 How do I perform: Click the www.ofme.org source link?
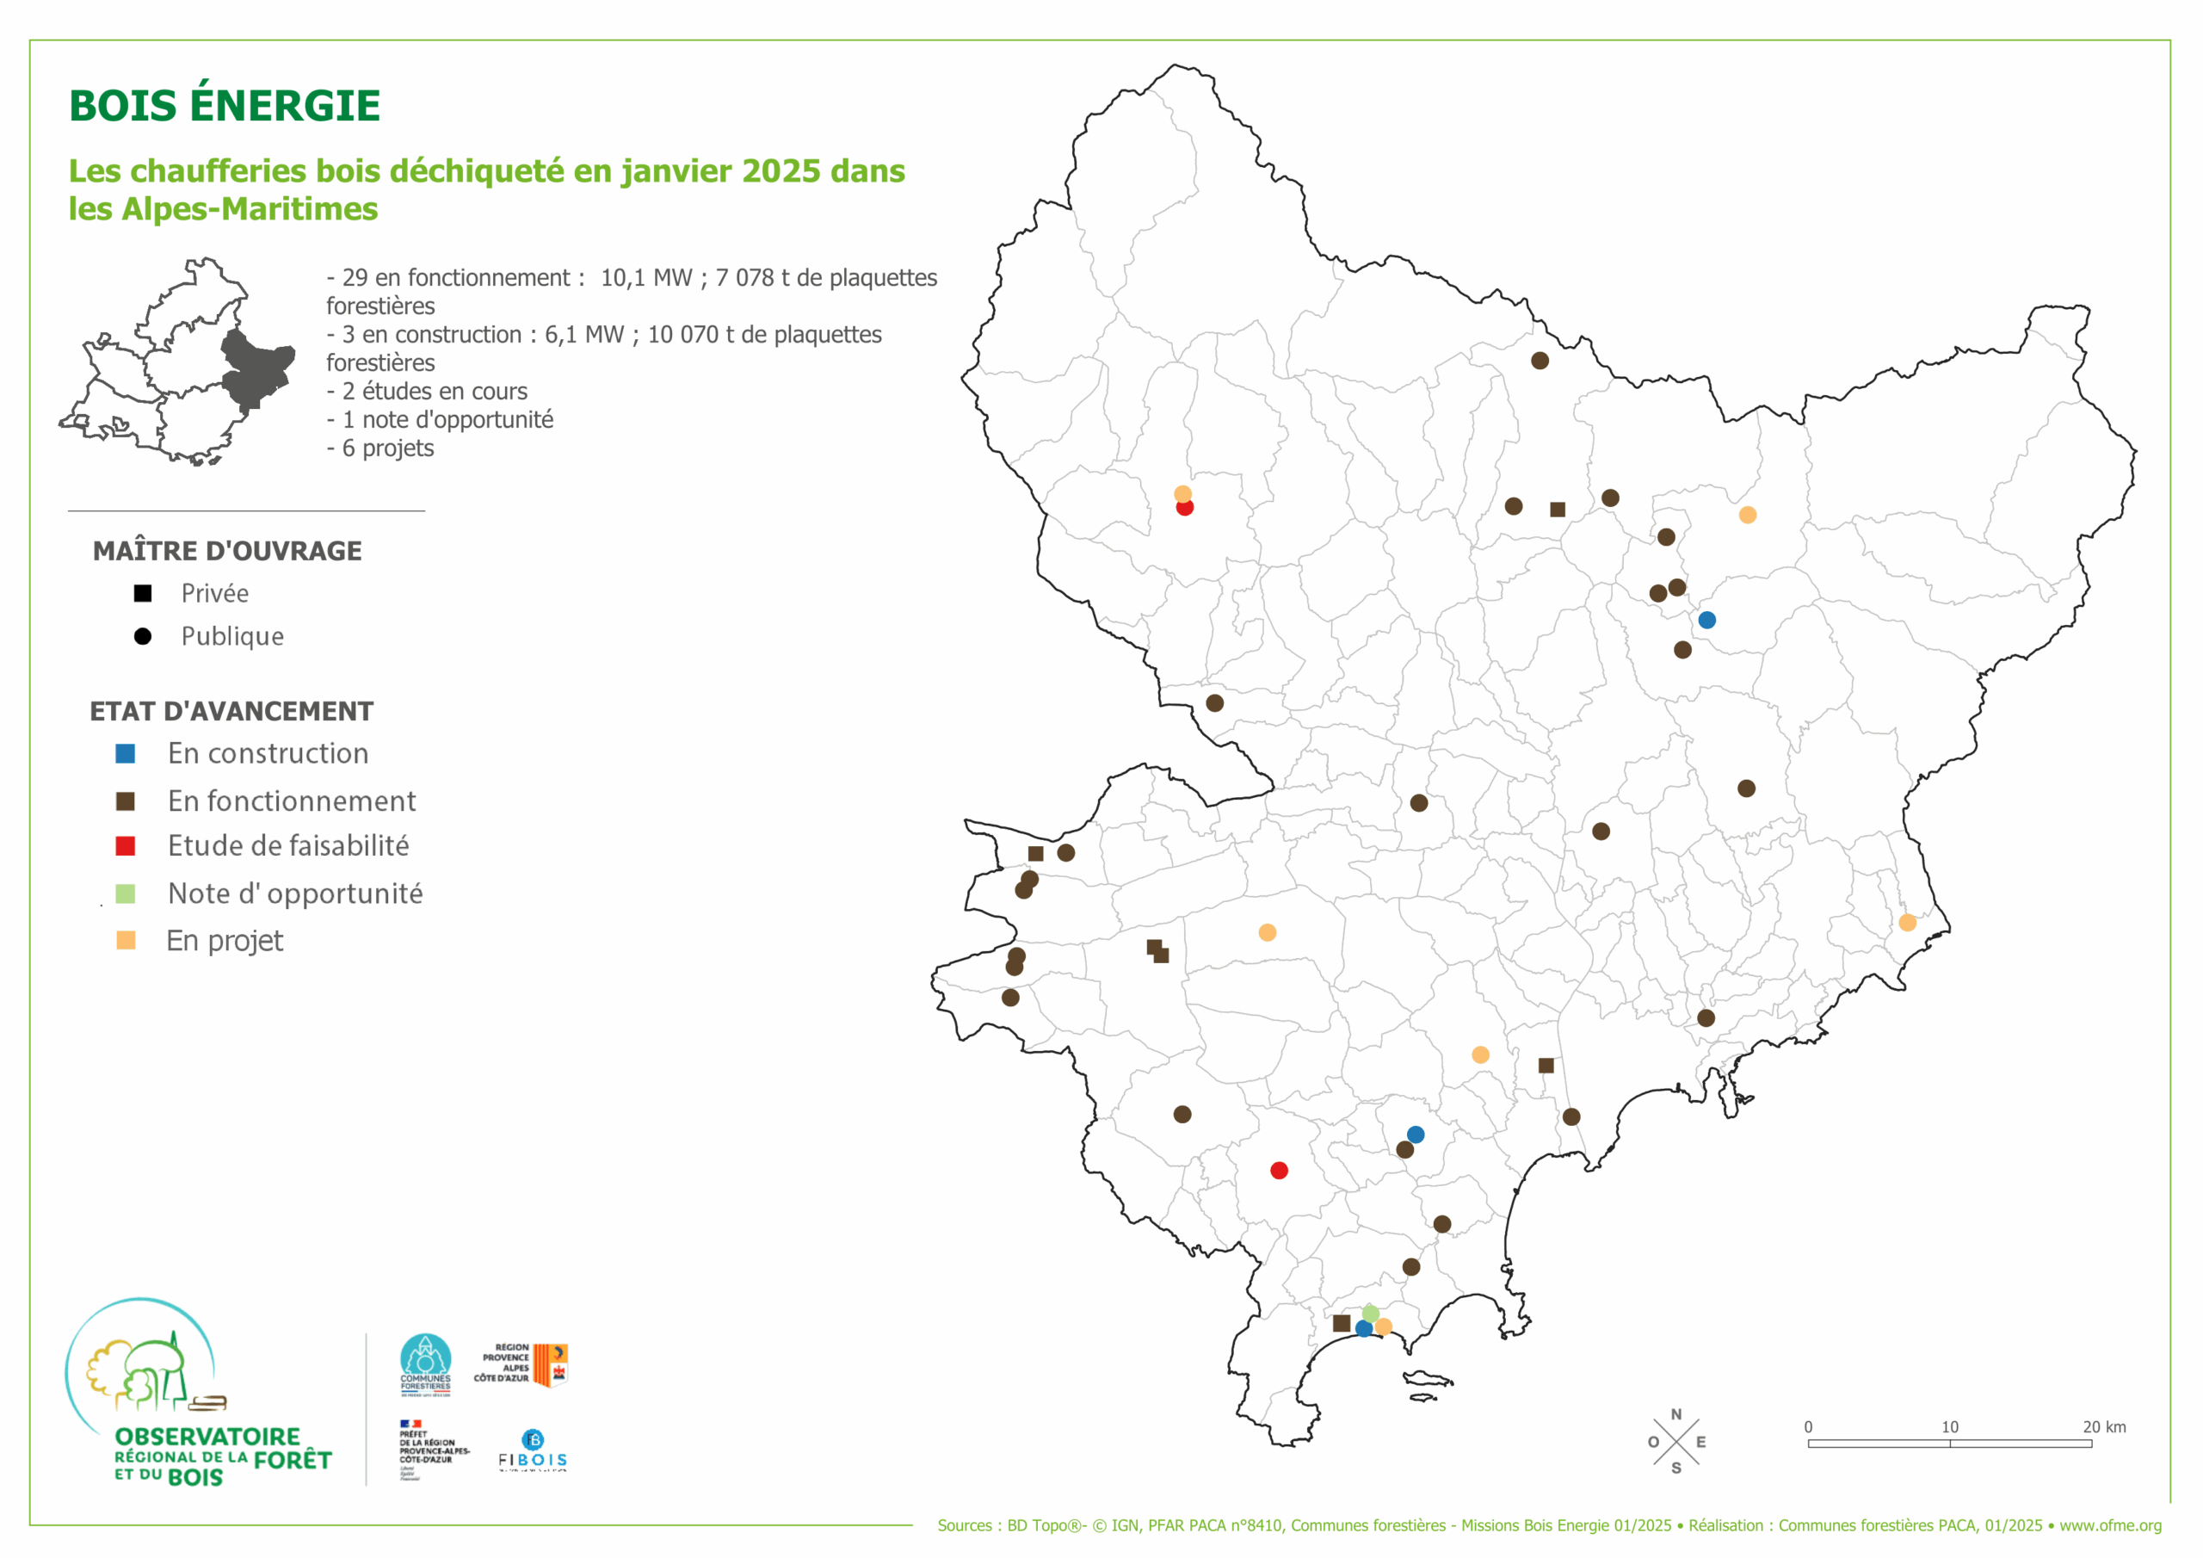[2109, 1525]
